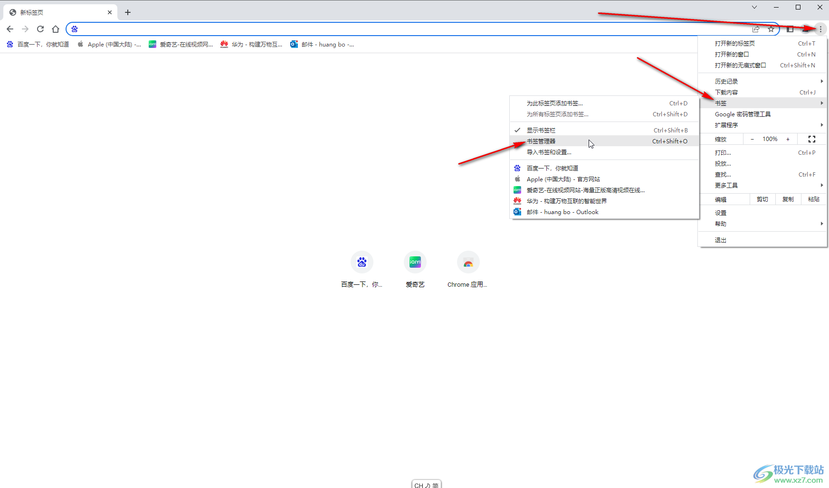The width and height of the screenshot is (829, 488).
Task: Open Apple (中国大陆) bookmark in bookmarks bar
Action: click(109, 44)
